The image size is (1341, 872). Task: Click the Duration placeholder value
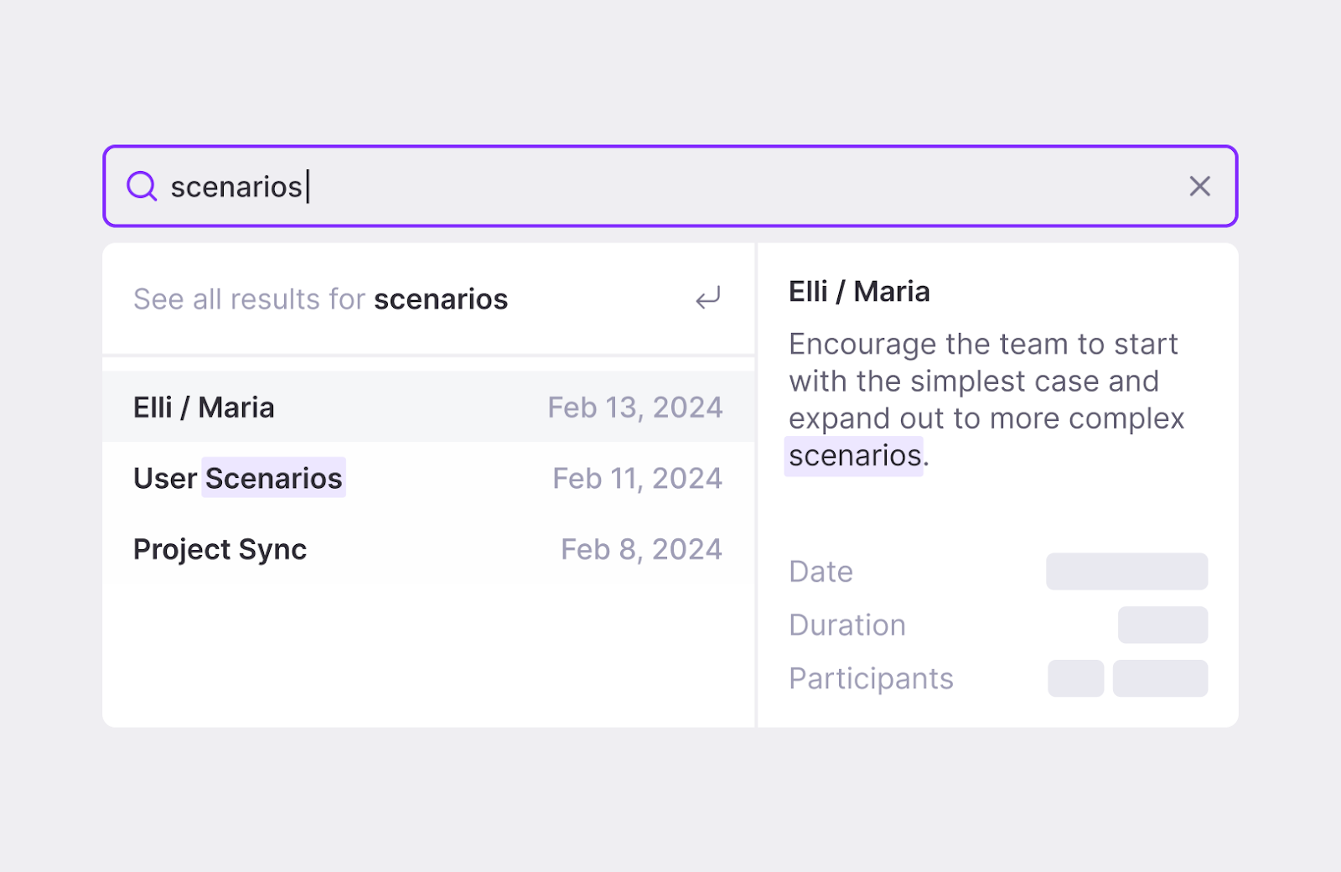1162,625
